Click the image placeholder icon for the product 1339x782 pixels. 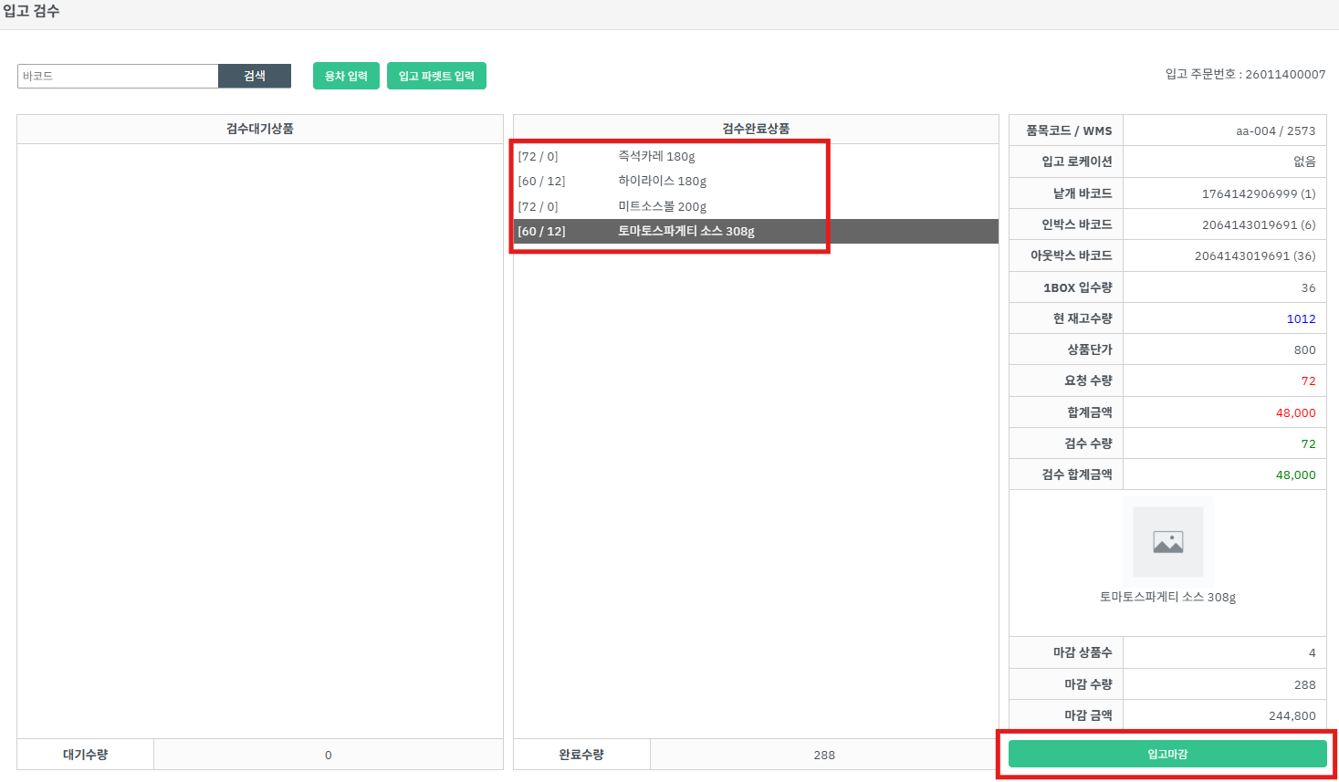click(x=1167, y=542)
